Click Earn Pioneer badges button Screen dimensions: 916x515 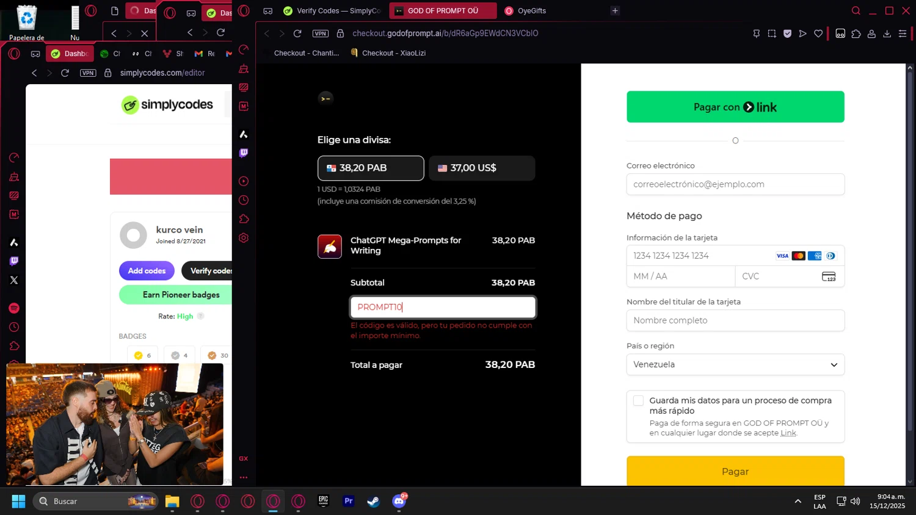(x=176, y=295)
